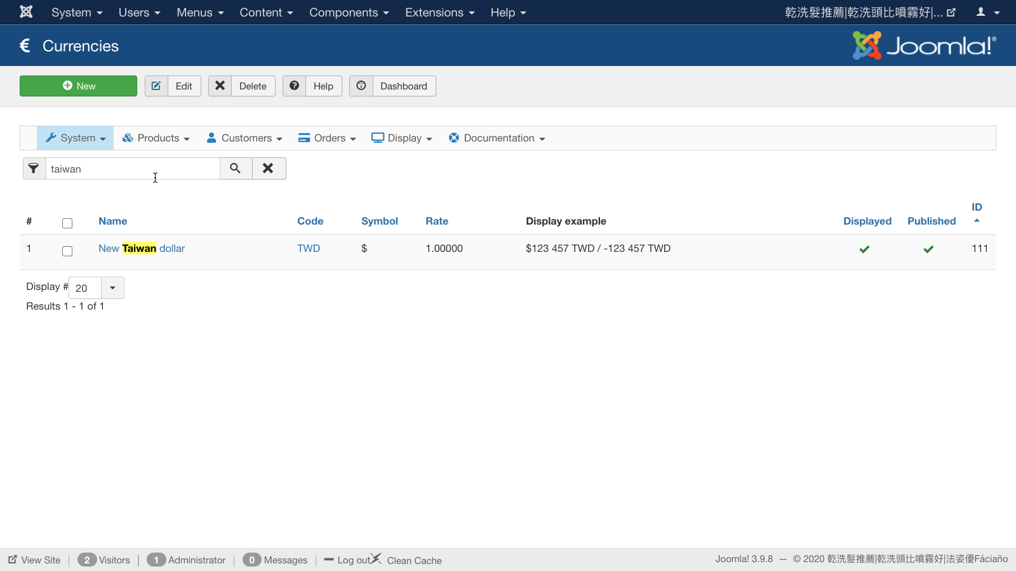Screen dimensions: 1016x571
Task: Toggle Displayed checkmark for New Taiwan dollar
Action: 864,249
